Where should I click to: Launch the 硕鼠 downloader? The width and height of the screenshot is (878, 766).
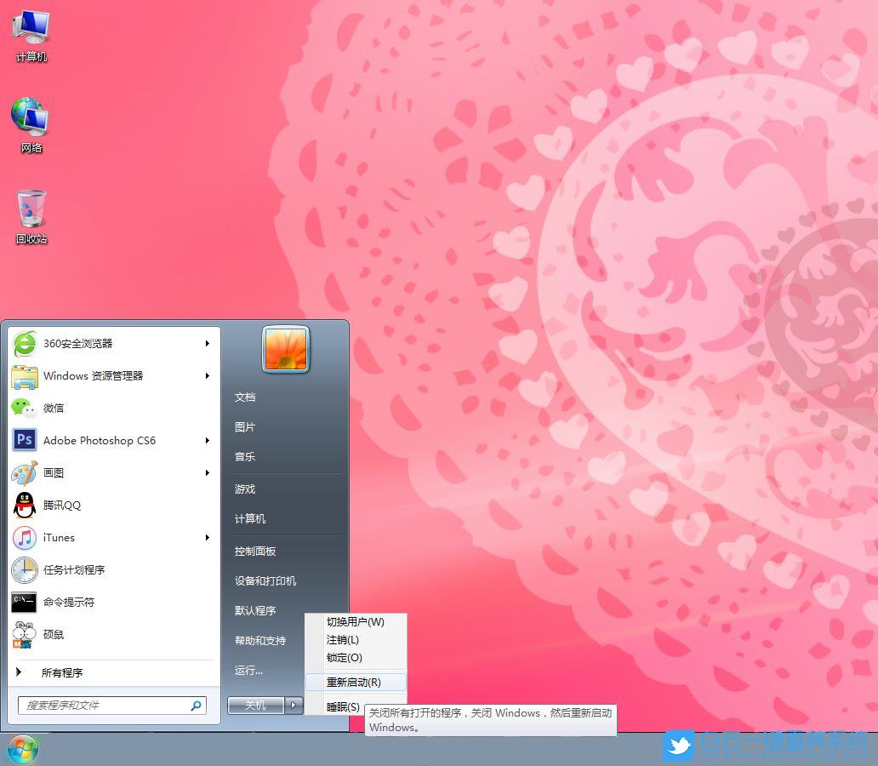(54, 634)
